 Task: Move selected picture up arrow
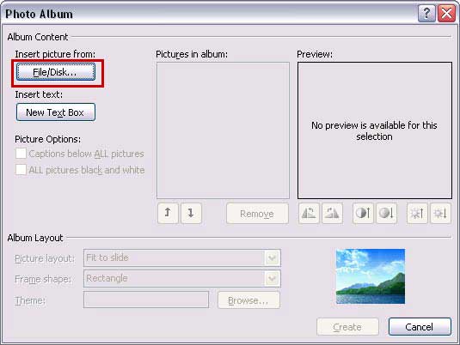pyautogui.click(x=168, y=213)
